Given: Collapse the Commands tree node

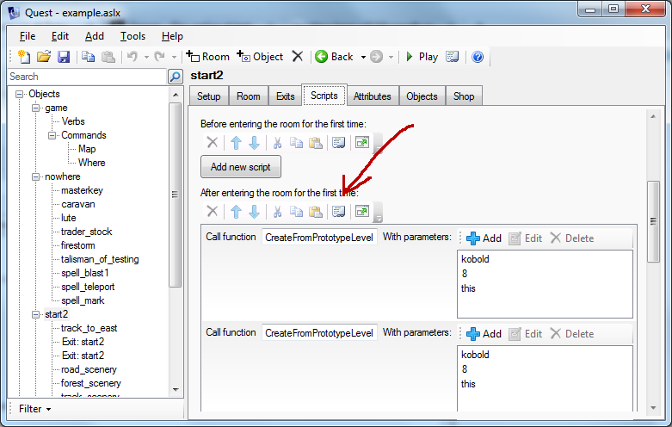Looking at the screenshot, I should 52,135.
